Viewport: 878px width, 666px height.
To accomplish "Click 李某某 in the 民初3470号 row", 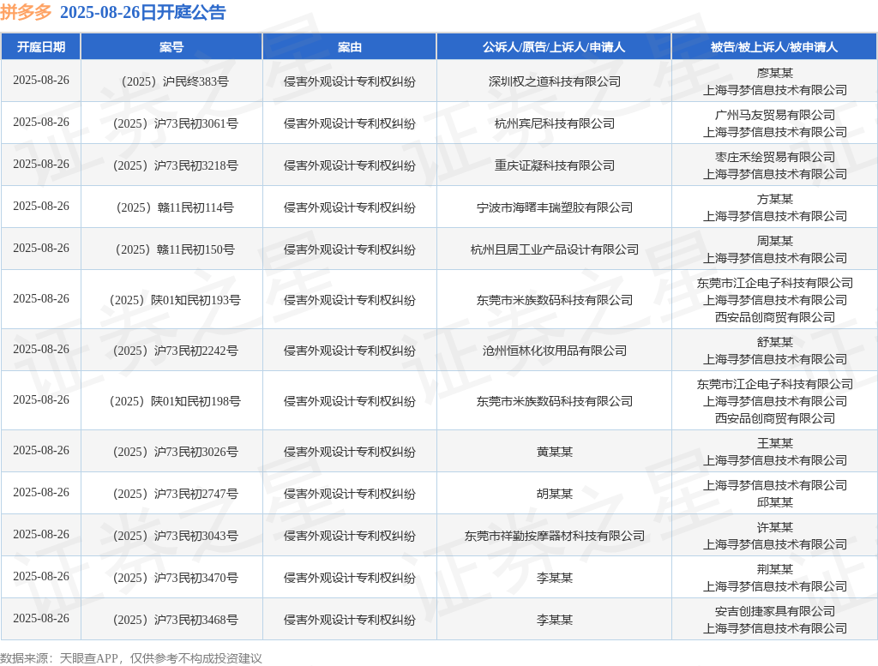I will click(x=555, y=577).
